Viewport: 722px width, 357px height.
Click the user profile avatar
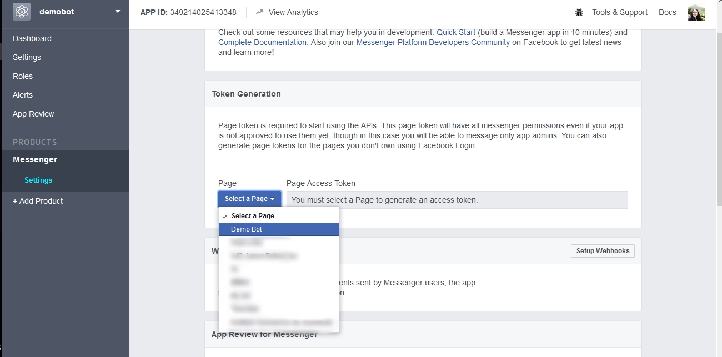coord(696,12)
